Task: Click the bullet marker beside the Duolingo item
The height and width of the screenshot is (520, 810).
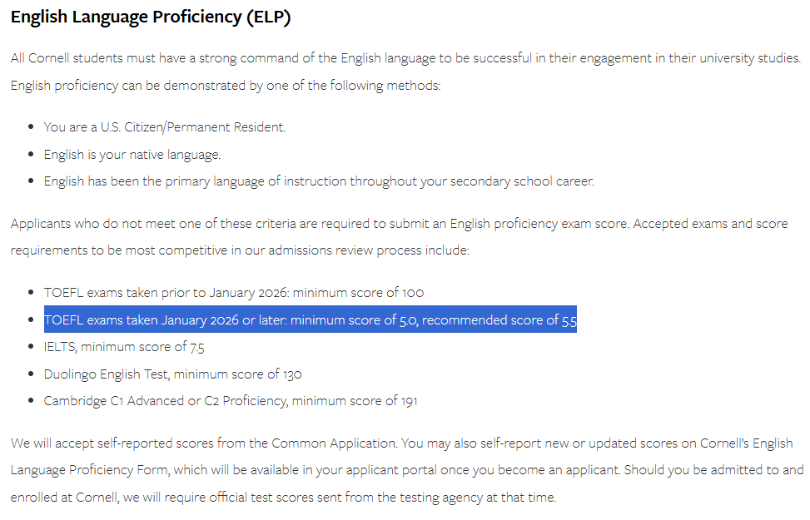Action: coord(32,374)
